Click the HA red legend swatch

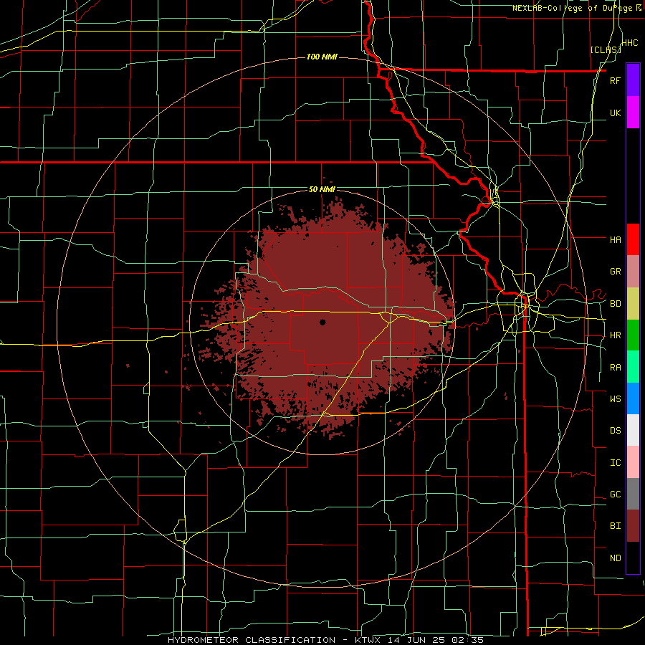pos(633,239)
